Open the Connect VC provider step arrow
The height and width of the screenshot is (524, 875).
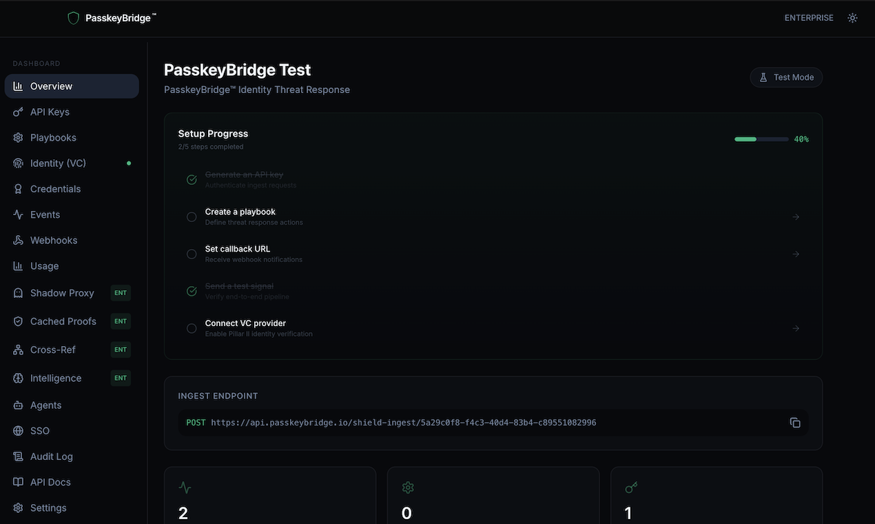click(796, 328)
